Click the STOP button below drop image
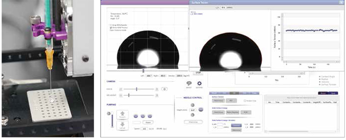 coord(198,72)
